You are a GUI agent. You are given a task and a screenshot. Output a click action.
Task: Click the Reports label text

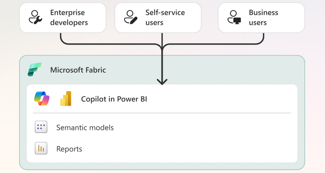[69, 149]
